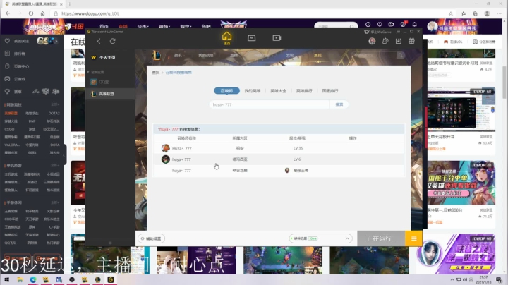
Task: Open WeGame home tab with house icon
Action: click(226, 38)
